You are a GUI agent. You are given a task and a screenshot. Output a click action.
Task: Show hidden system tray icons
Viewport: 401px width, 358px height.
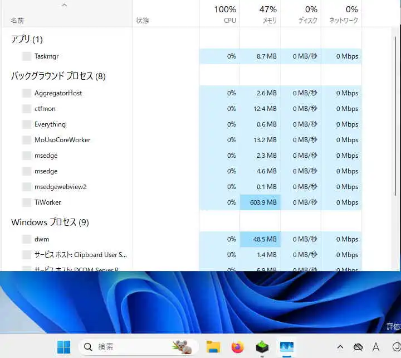point(340,347)
